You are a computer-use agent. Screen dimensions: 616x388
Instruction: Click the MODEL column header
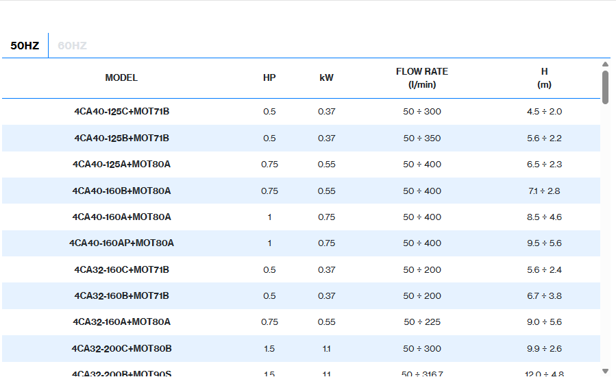click(121, 78)
